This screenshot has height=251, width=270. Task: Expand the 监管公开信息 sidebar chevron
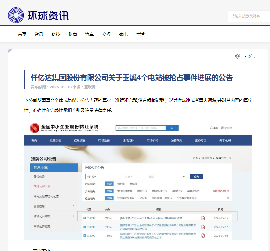point(74,216)
